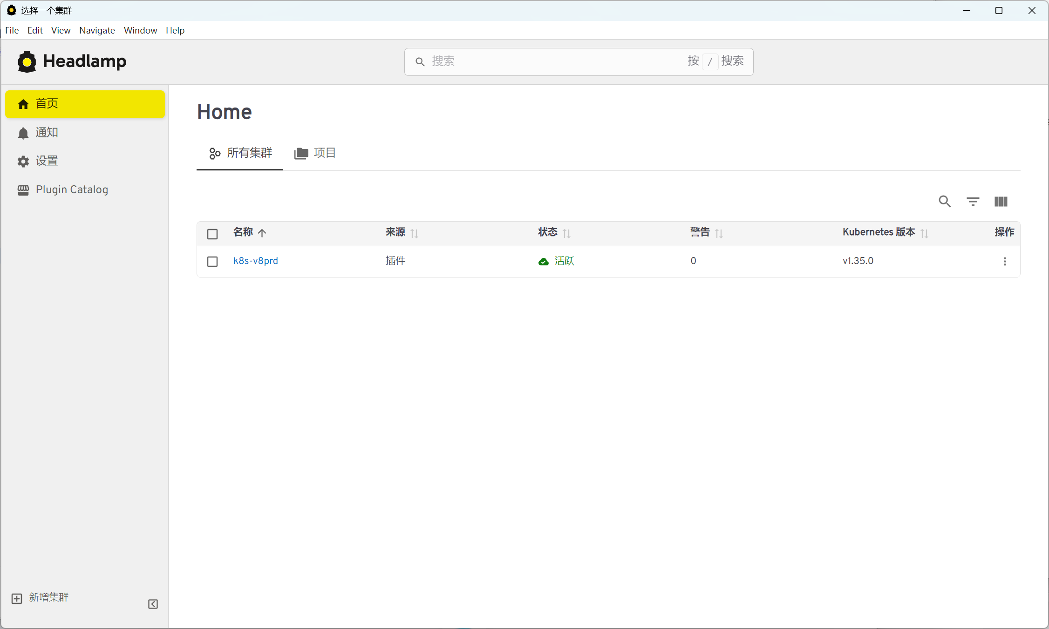This screenshot has height=629, width=1049.
Task: Sort the 状态 column
Action: tap(566, 233)
